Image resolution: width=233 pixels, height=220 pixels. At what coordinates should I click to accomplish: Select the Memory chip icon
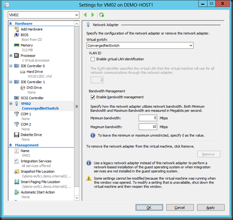tap(16, 45)
